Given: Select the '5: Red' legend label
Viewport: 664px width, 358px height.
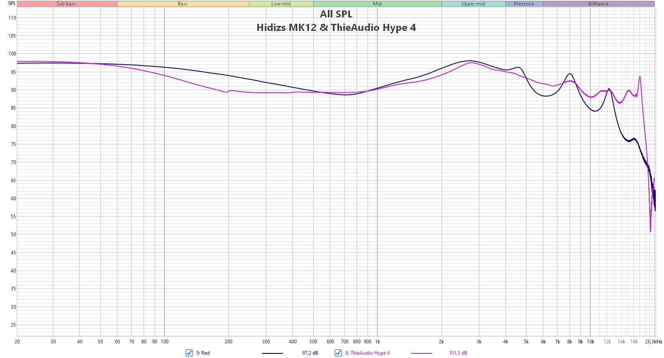Looking at the screenshot, I should pos(203,353).
